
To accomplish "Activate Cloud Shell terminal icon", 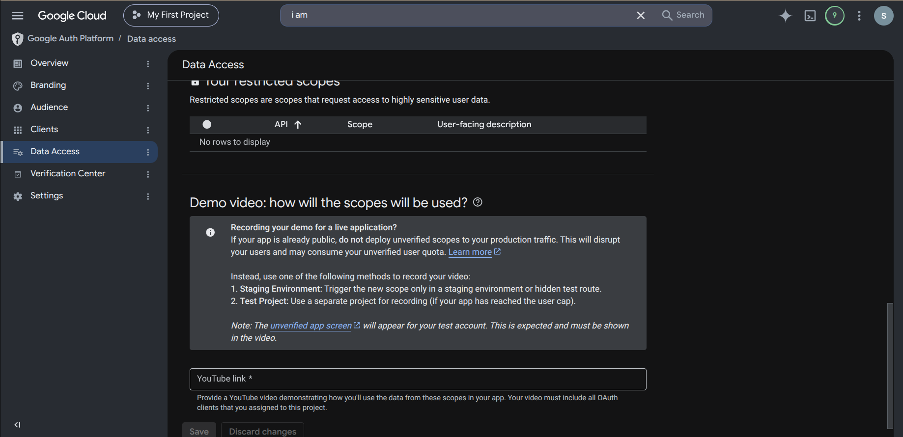I will click(x=810, y=16).
